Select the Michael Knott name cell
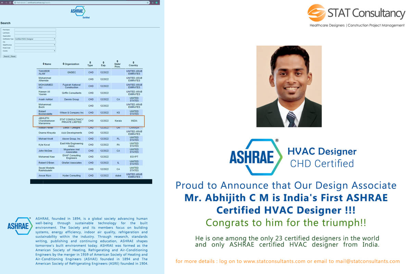 [46, 139]
